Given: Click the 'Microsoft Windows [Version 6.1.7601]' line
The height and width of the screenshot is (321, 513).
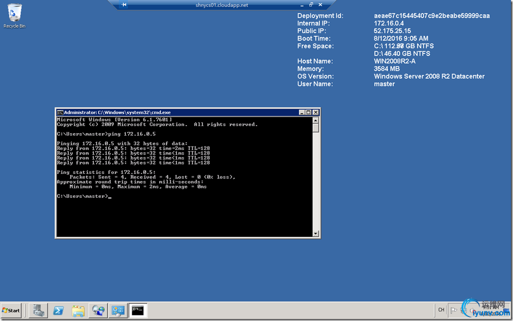Looking at the screenshot, I should 114,120.
